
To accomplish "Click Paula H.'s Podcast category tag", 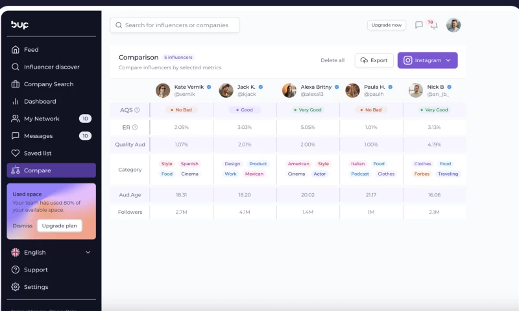I will pyautogui.click(x=360, y=174).
